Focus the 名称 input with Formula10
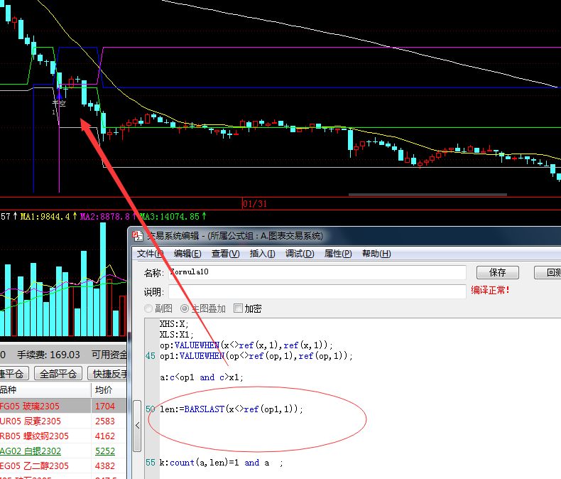This screenshot has width=561, height=479. pos(317,272)
